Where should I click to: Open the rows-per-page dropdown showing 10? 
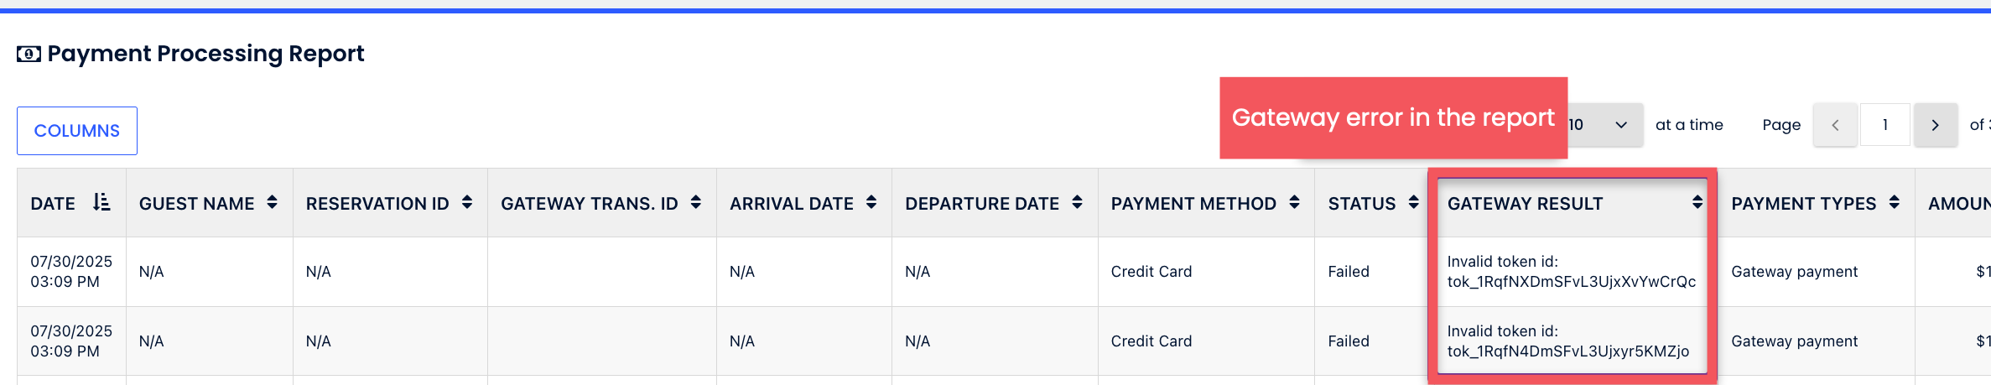pos(1604,125)
